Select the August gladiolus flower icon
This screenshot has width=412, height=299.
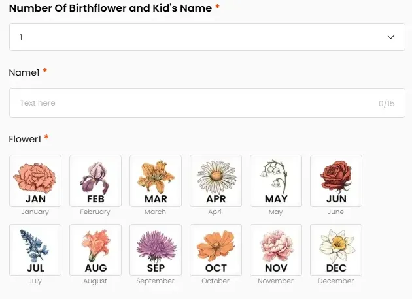click(95, 250)
